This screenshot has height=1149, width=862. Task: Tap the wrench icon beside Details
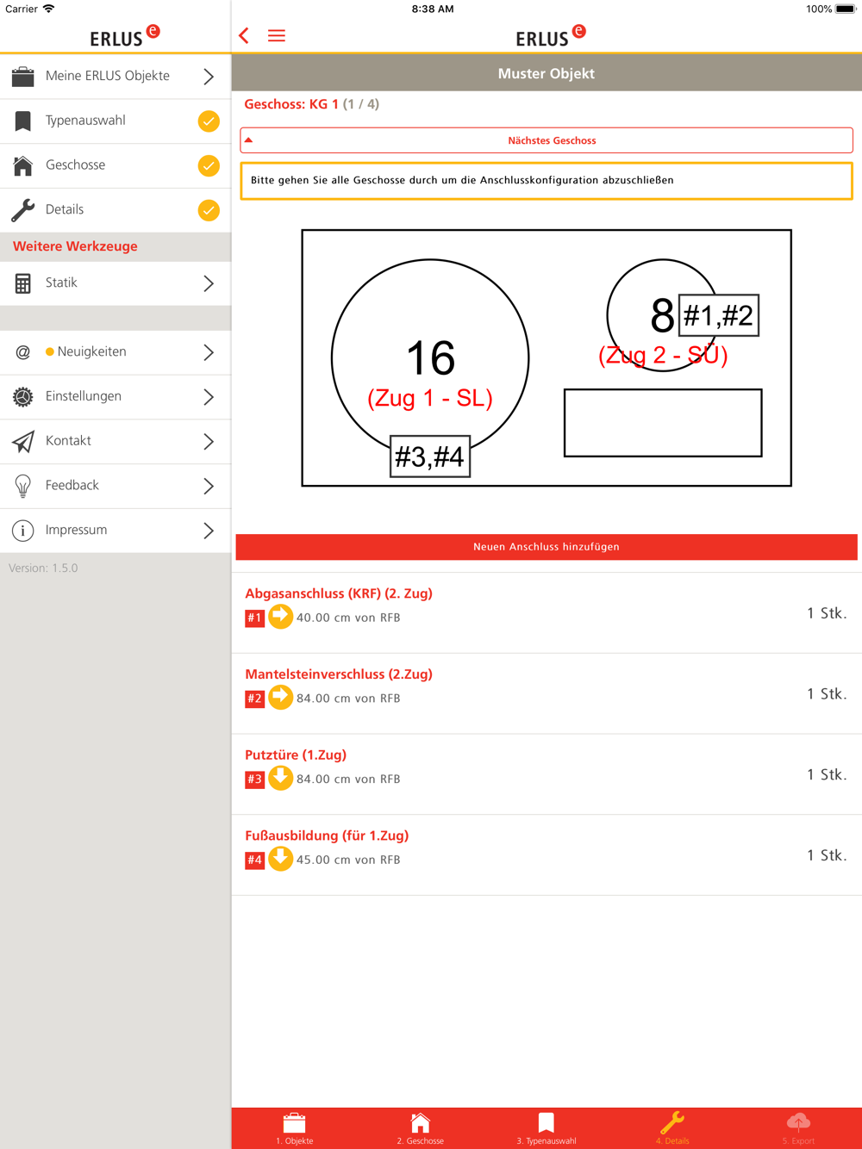[23, 209]
